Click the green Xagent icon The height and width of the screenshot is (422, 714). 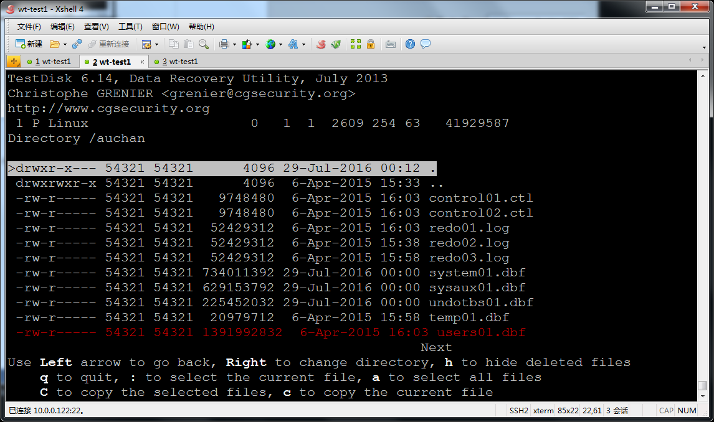point(336,44)
